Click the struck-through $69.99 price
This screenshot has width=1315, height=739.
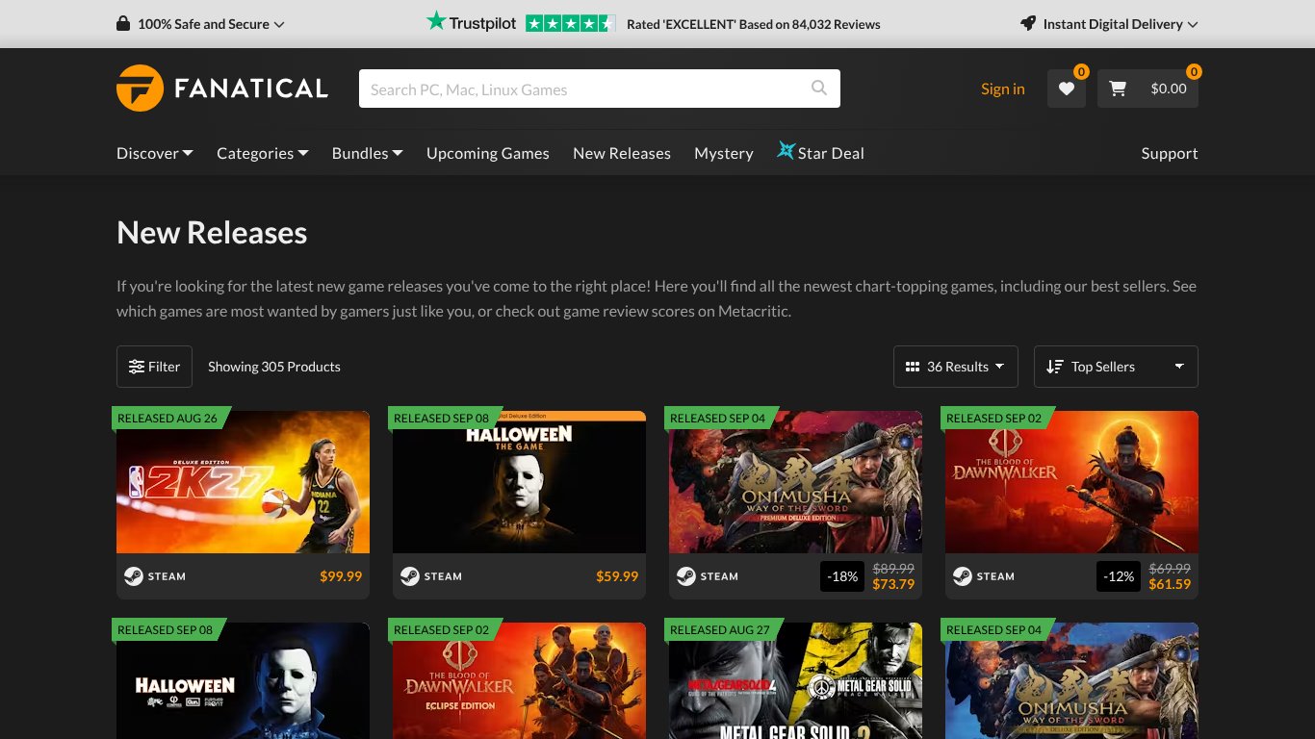[1170, 569]
